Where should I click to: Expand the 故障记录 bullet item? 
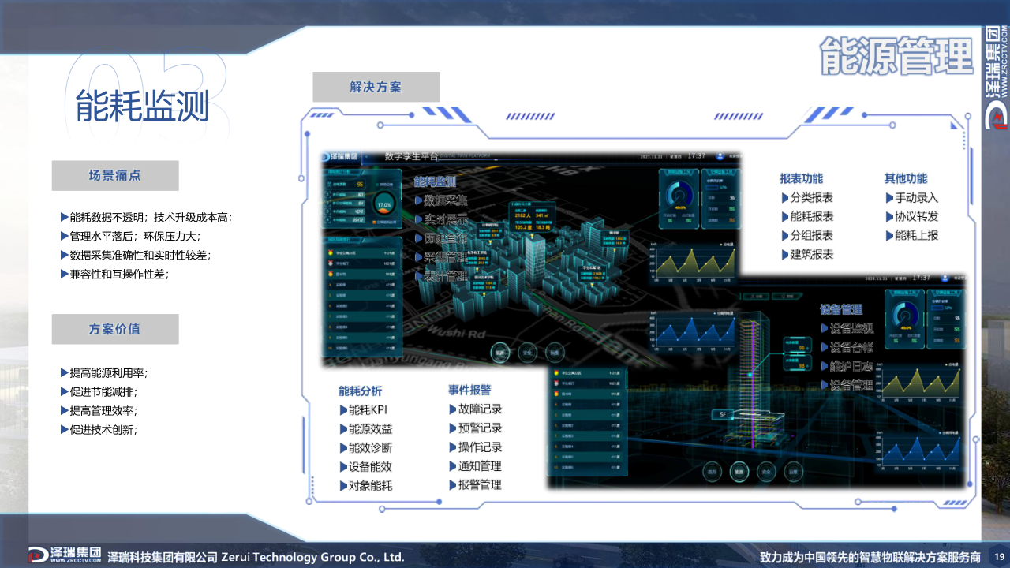pyautogui.click(x=480, y=409)
